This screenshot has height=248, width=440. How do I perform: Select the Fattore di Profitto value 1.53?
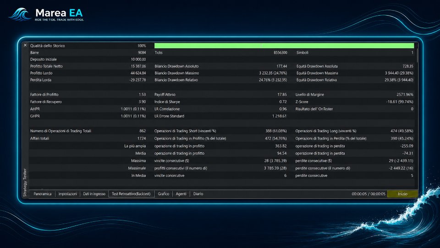tap(142, 95)
